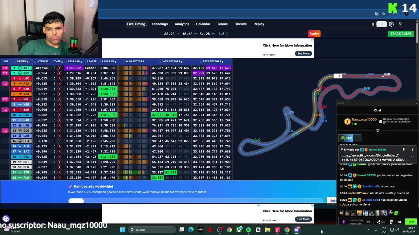Open the timing settings gear
The image size is (419, 235).
391,24
